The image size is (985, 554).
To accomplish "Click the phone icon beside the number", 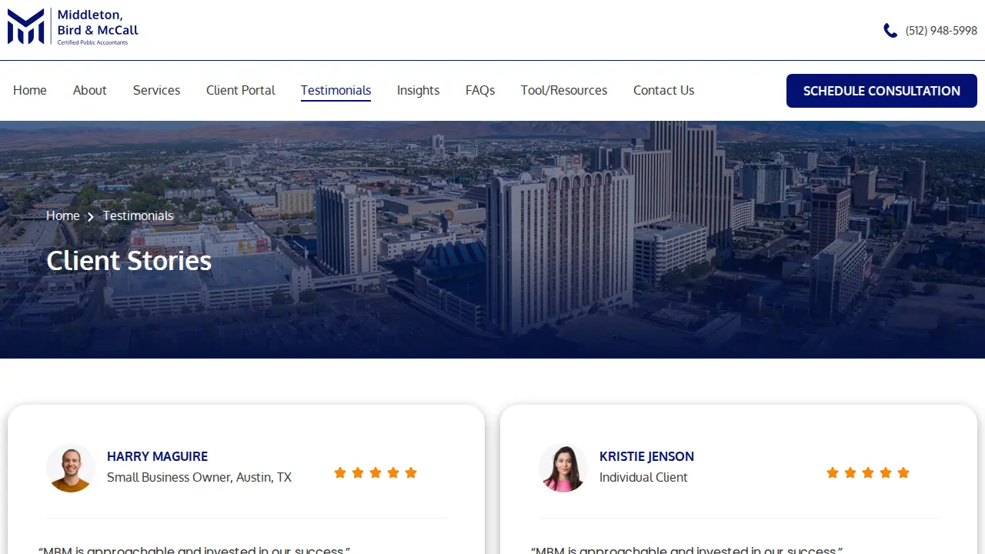I will pyautogui.click(x=890, y=31).
